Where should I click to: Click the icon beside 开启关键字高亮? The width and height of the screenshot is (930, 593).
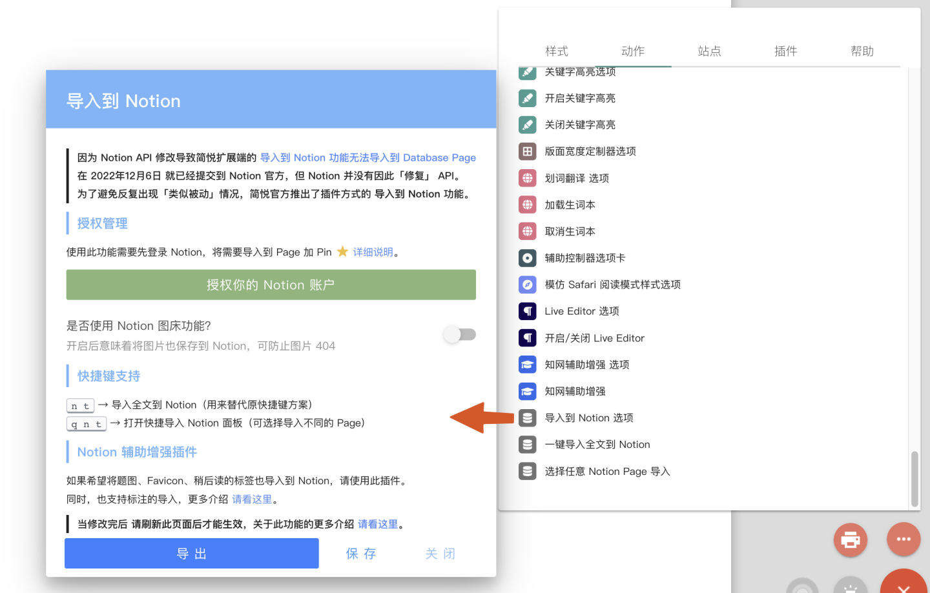[x=528, y=98]
